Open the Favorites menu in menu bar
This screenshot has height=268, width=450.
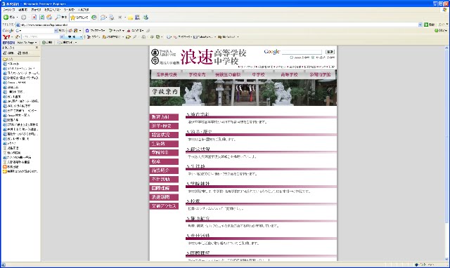pyautogui.click(x=52, y=10)
